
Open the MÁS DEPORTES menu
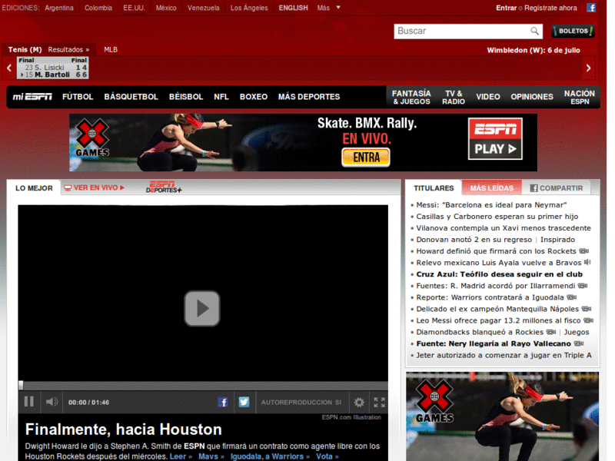(309, 97)
